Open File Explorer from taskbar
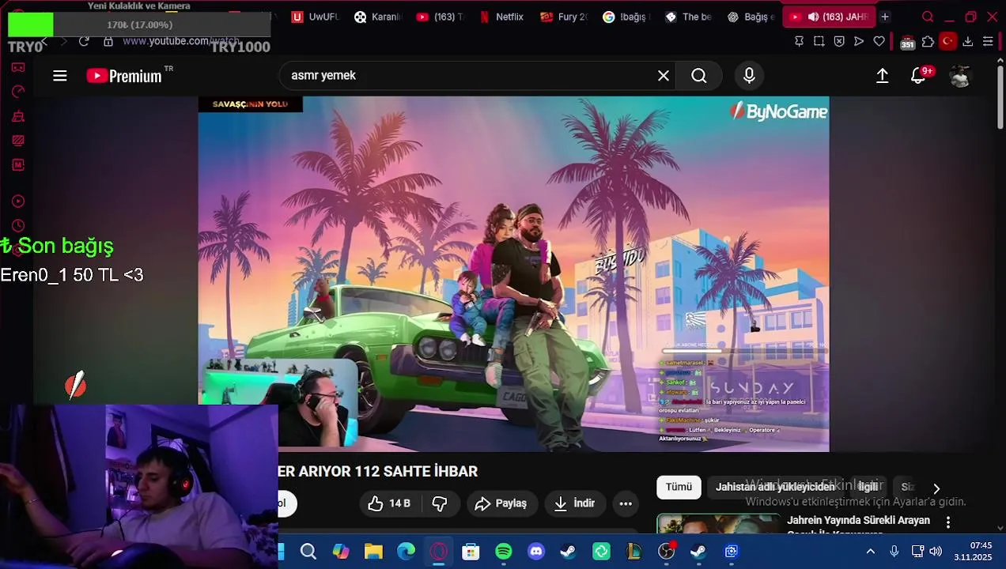1006x569 pixels. click(373, 552)
